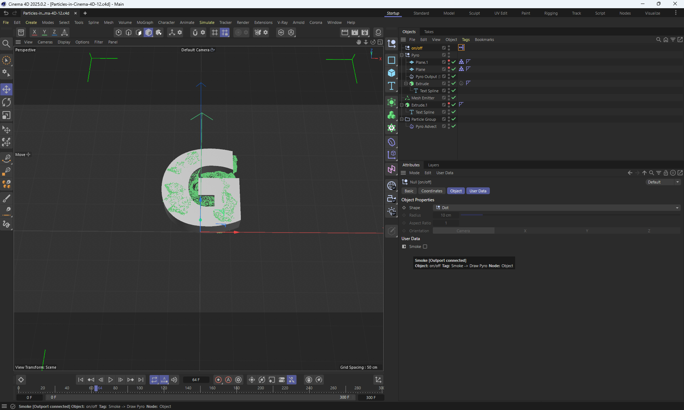The height and width of the screenshot is (410, 684).
Task: Click the Scale tool icon
Action: point(6,115)
